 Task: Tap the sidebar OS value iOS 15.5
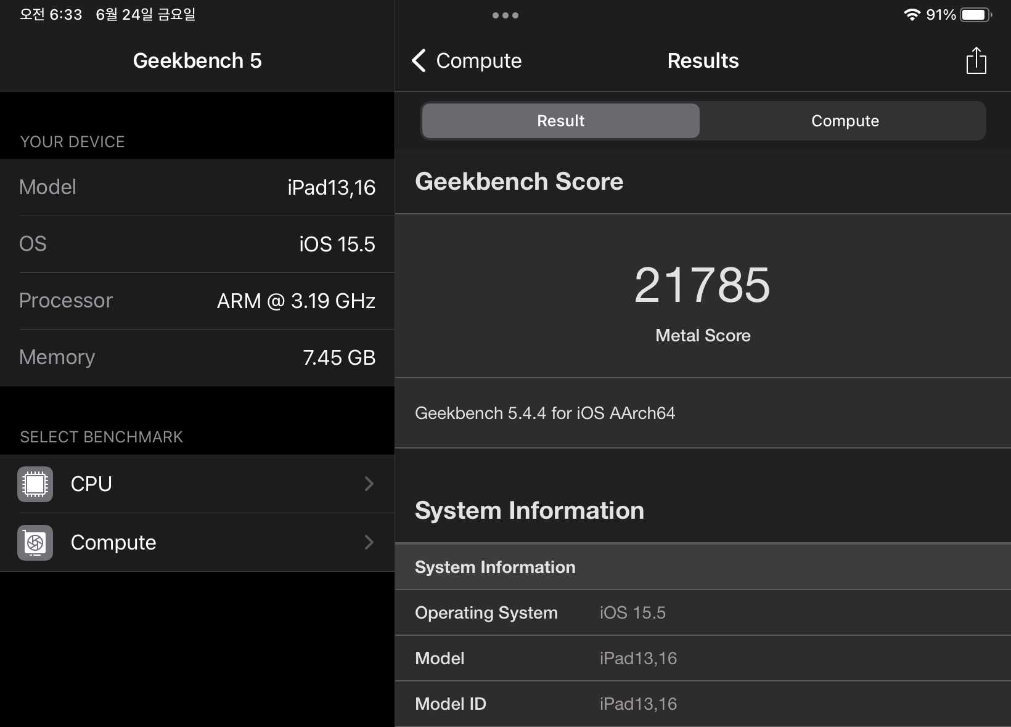337,244
